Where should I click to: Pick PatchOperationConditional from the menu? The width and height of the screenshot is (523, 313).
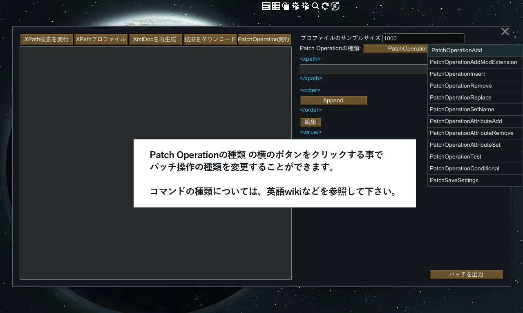pyautogui.click(x=475, y=169)
